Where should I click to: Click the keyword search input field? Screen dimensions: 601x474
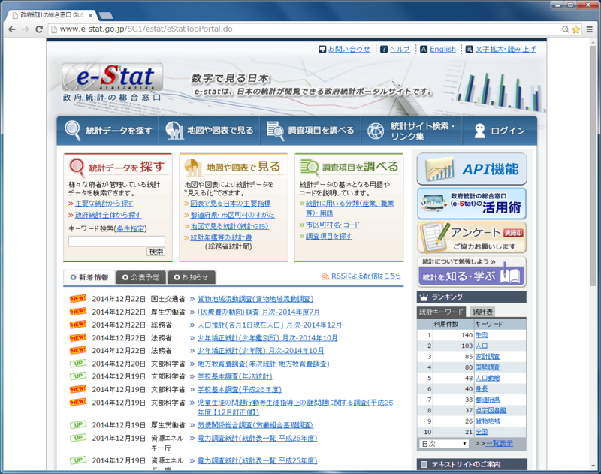tap(116, 241)
